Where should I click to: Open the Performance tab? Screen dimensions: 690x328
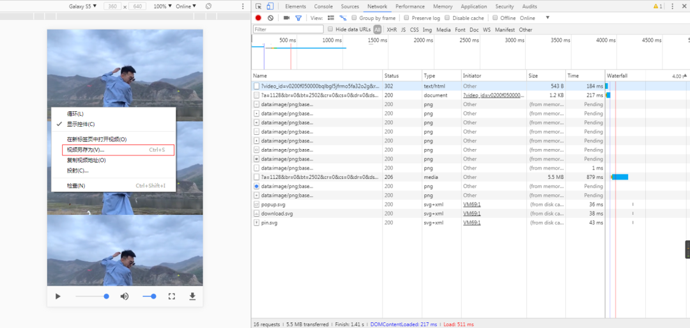pyautogui.click(x=410, y=6)
